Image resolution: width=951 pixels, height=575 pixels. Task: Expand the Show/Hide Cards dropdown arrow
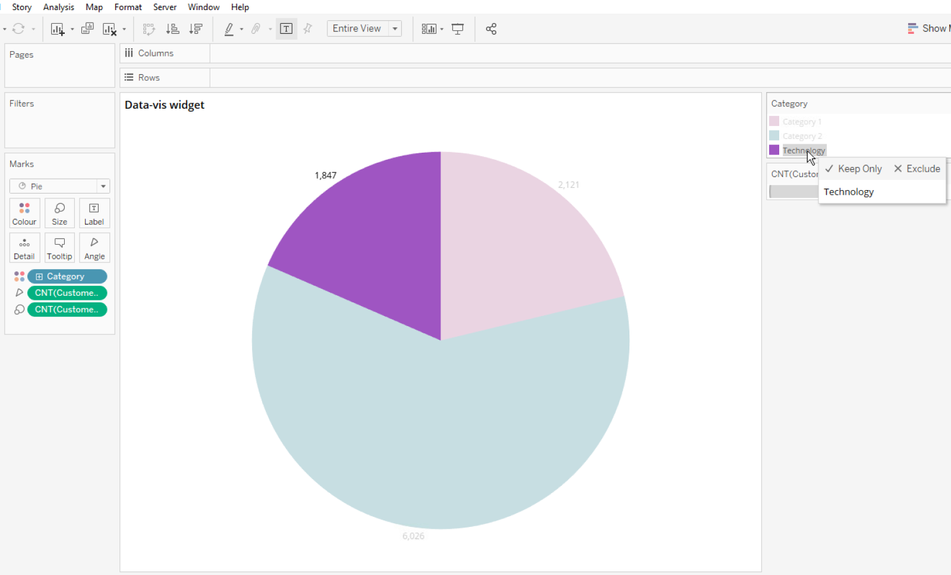[441, 28]
